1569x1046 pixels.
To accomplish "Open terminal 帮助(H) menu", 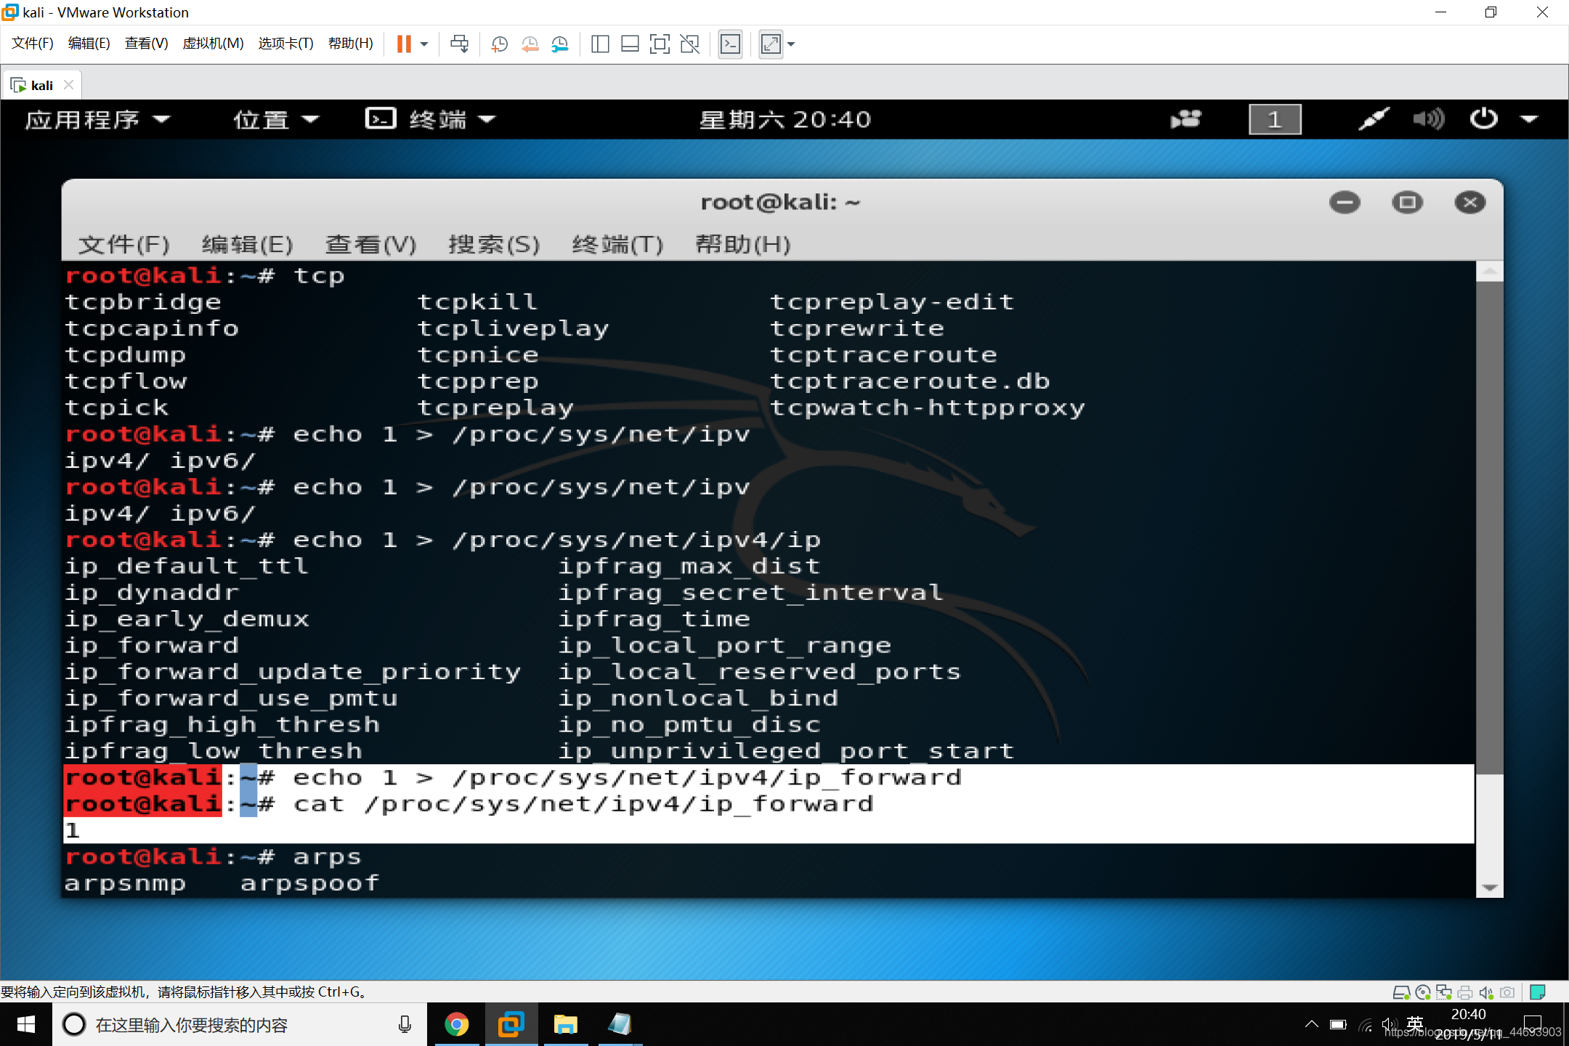I will [x=742, y=245].
